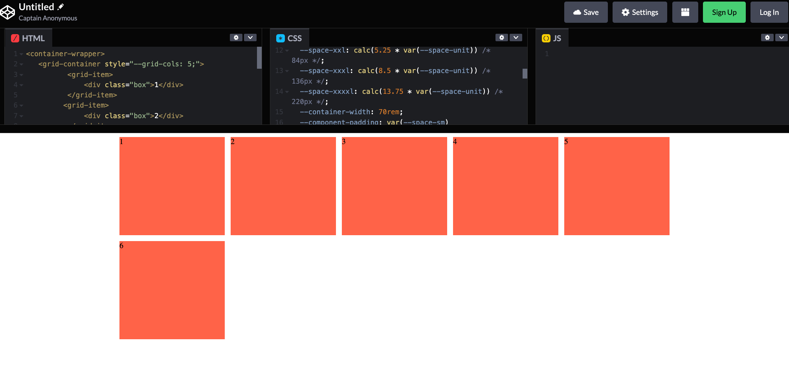The width and height of the screenshot is (789, 373).
Task: Collapse CSS line 14 fold arrow
Action: (287, 92)
